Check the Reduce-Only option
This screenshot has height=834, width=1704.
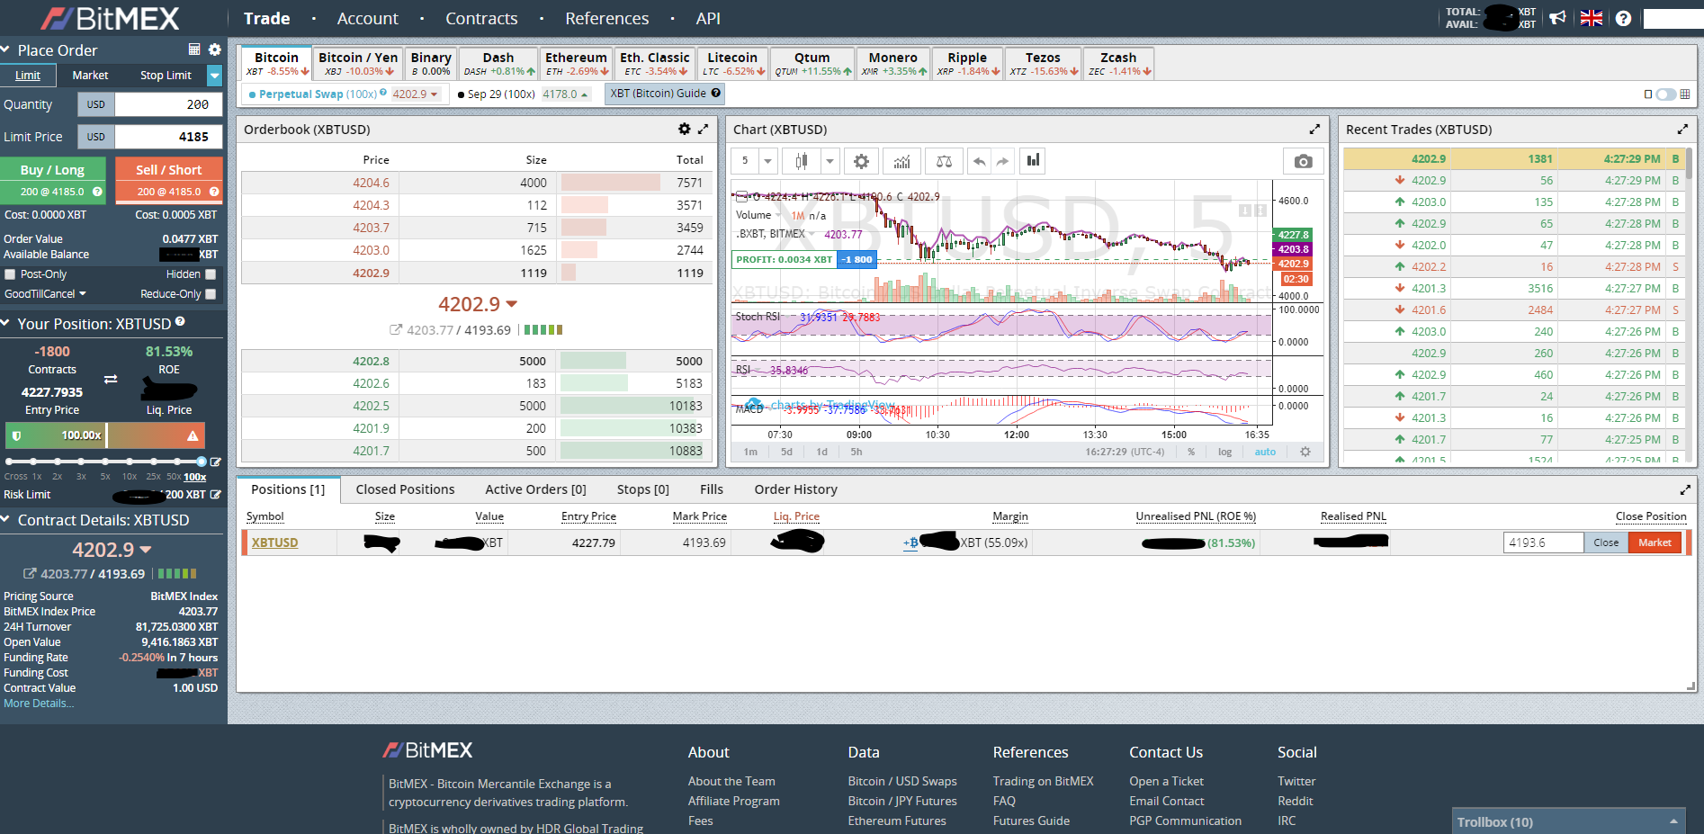[x=211, y=294]
